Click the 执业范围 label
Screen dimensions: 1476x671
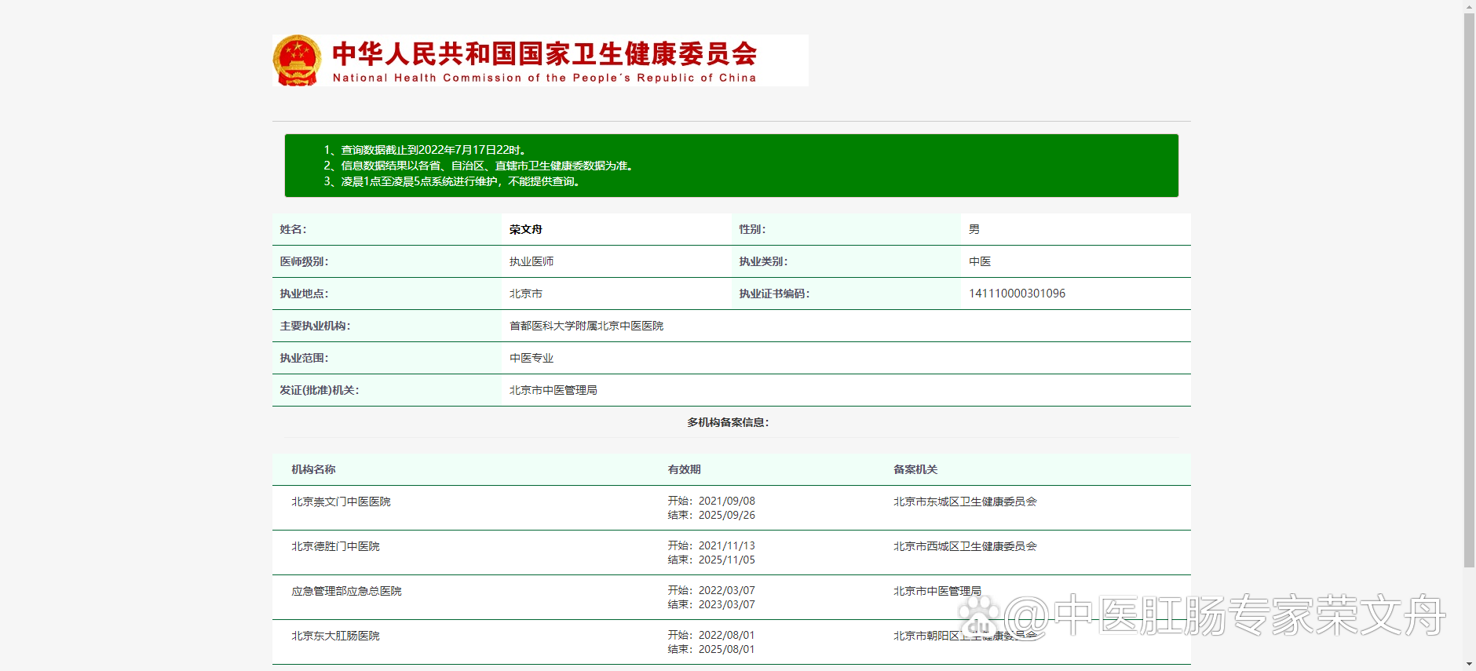click(x=304, y=358)
